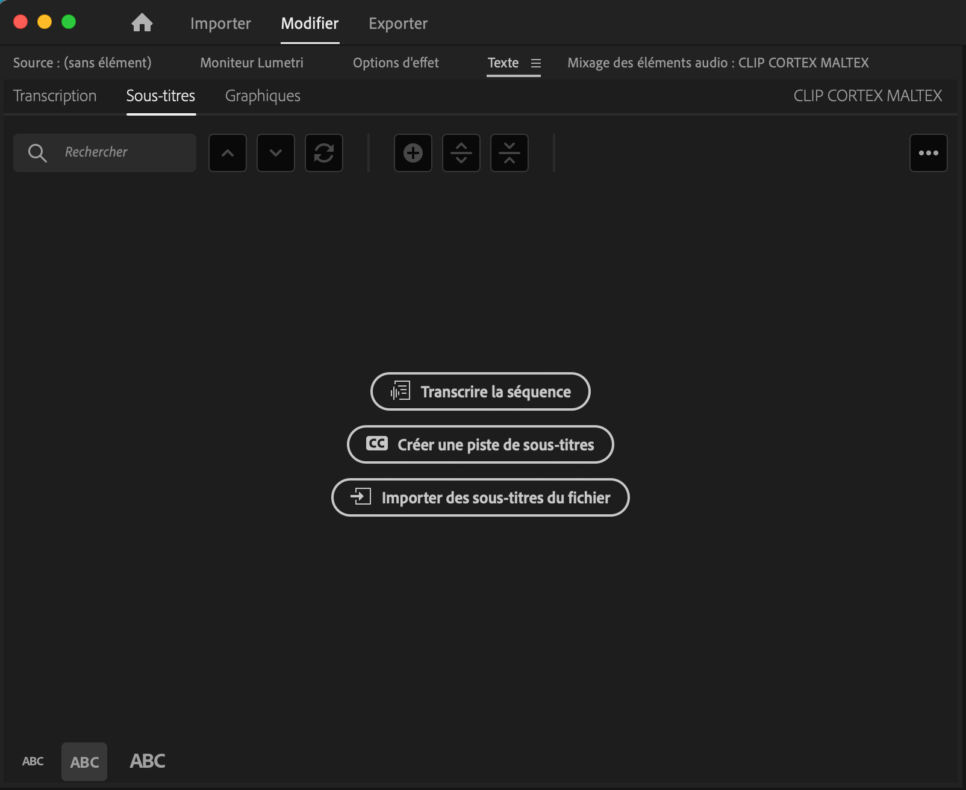Click the refresh captions icon
Screen dimensions: 966x790
point(324,153)
